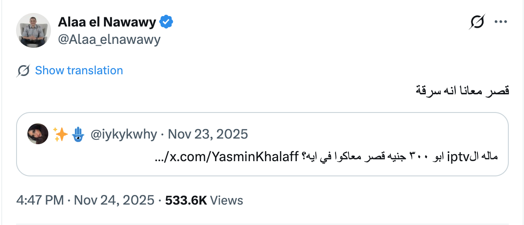The image size is (524, 225).
Task: Click the sparkles emoji in quoted post
Action: tap(60, 134)
